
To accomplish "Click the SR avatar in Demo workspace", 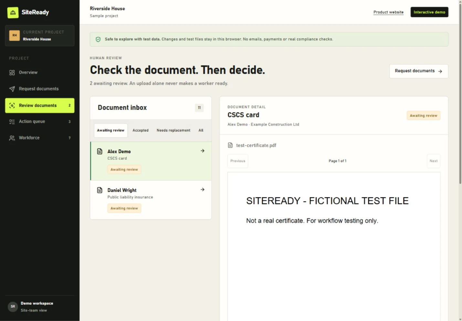I will click(x=13, y=306).
